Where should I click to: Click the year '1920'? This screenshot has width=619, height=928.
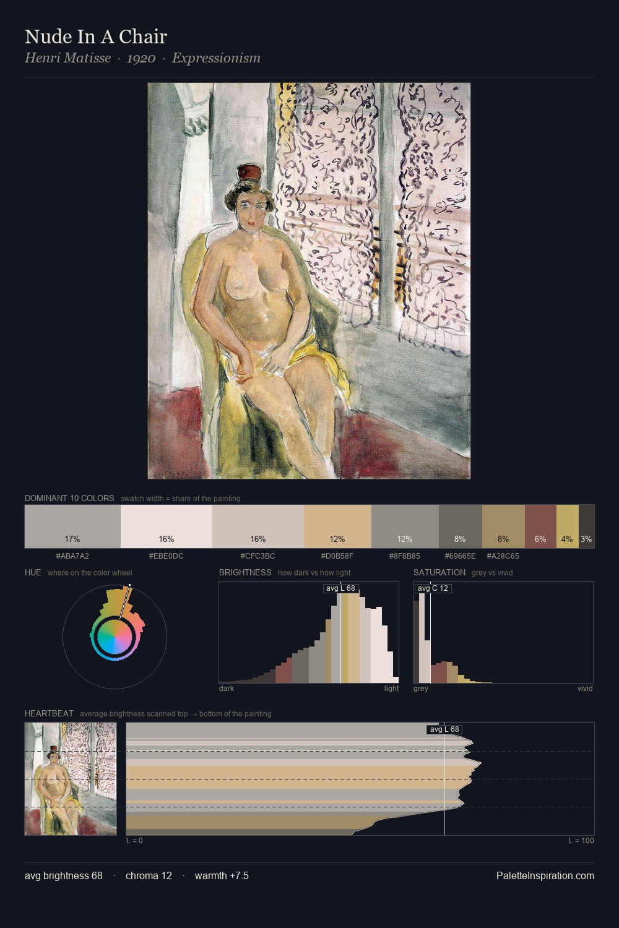click(x=141, y=58)
